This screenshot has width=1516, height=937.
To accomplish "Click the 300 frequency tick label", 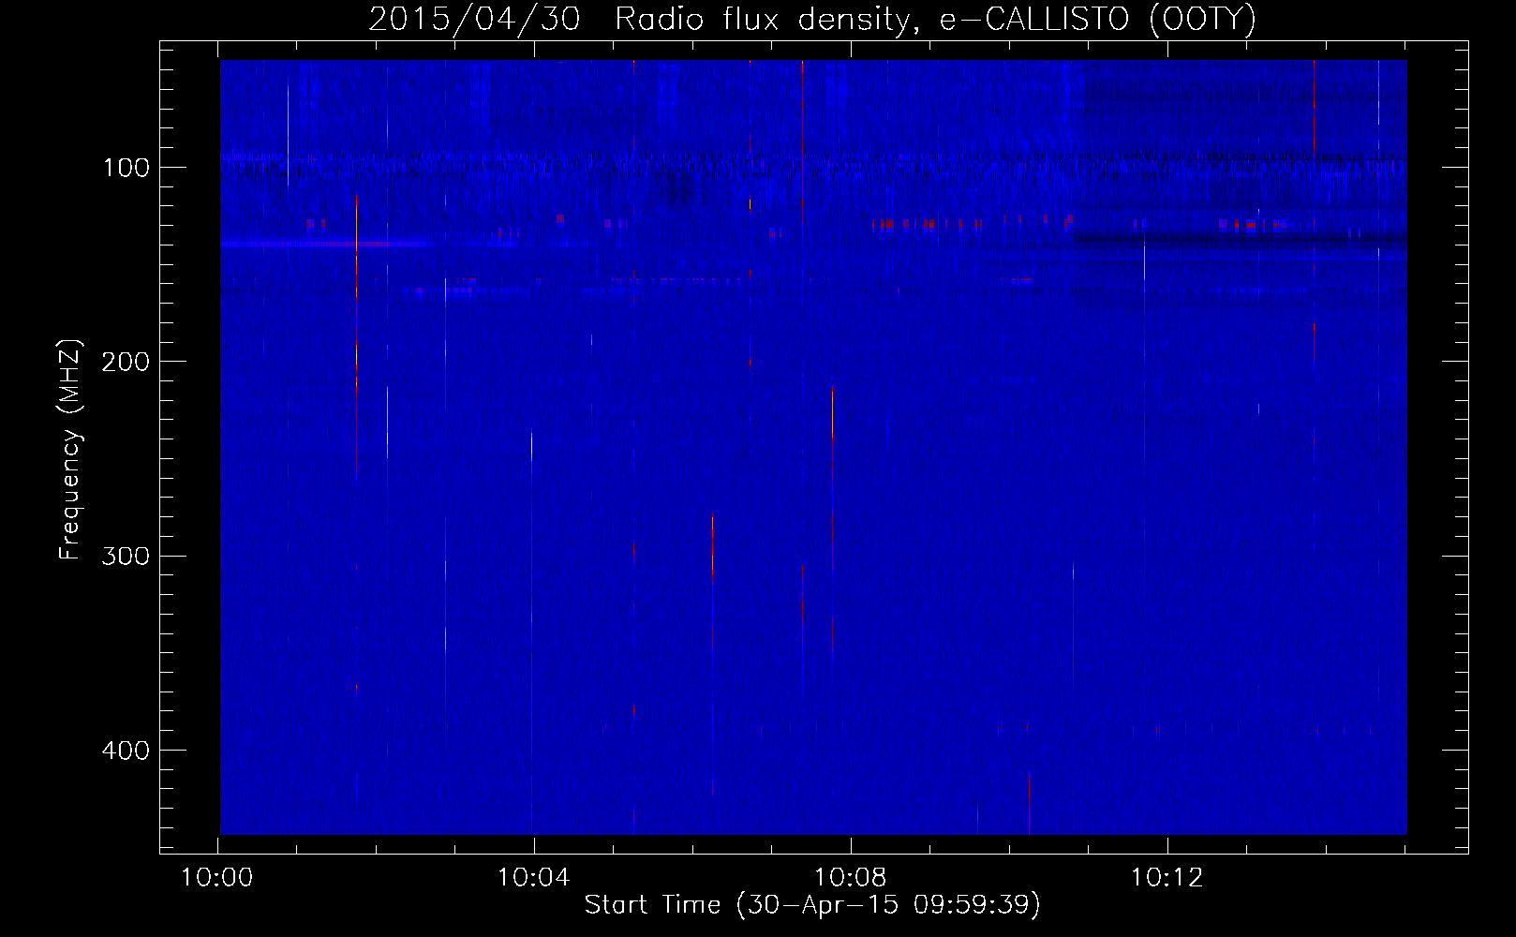I will (126, 557).
